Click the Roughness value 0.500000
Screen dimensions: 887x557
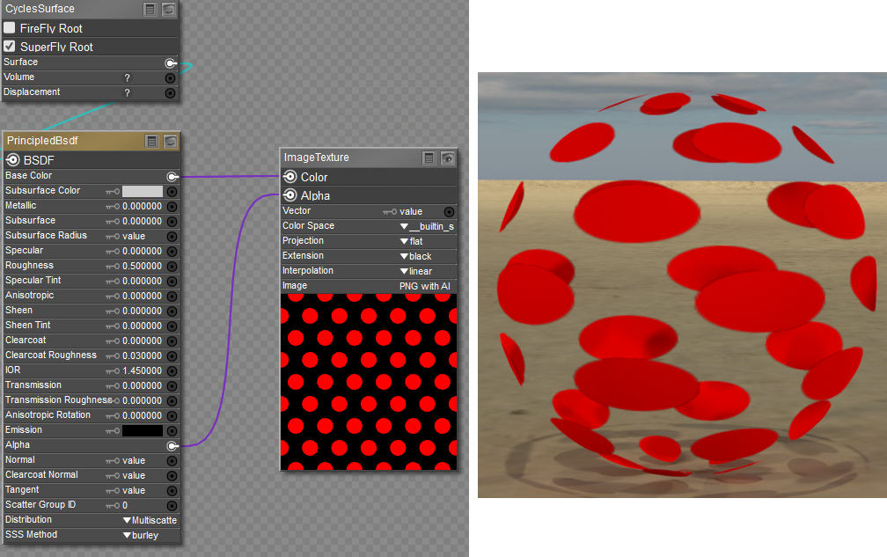(142, 266)
